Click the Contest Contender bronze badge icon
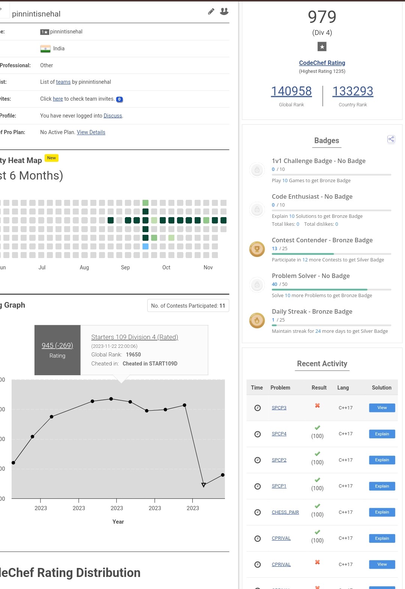Screen dimensions: 405x589 [257, 249]
